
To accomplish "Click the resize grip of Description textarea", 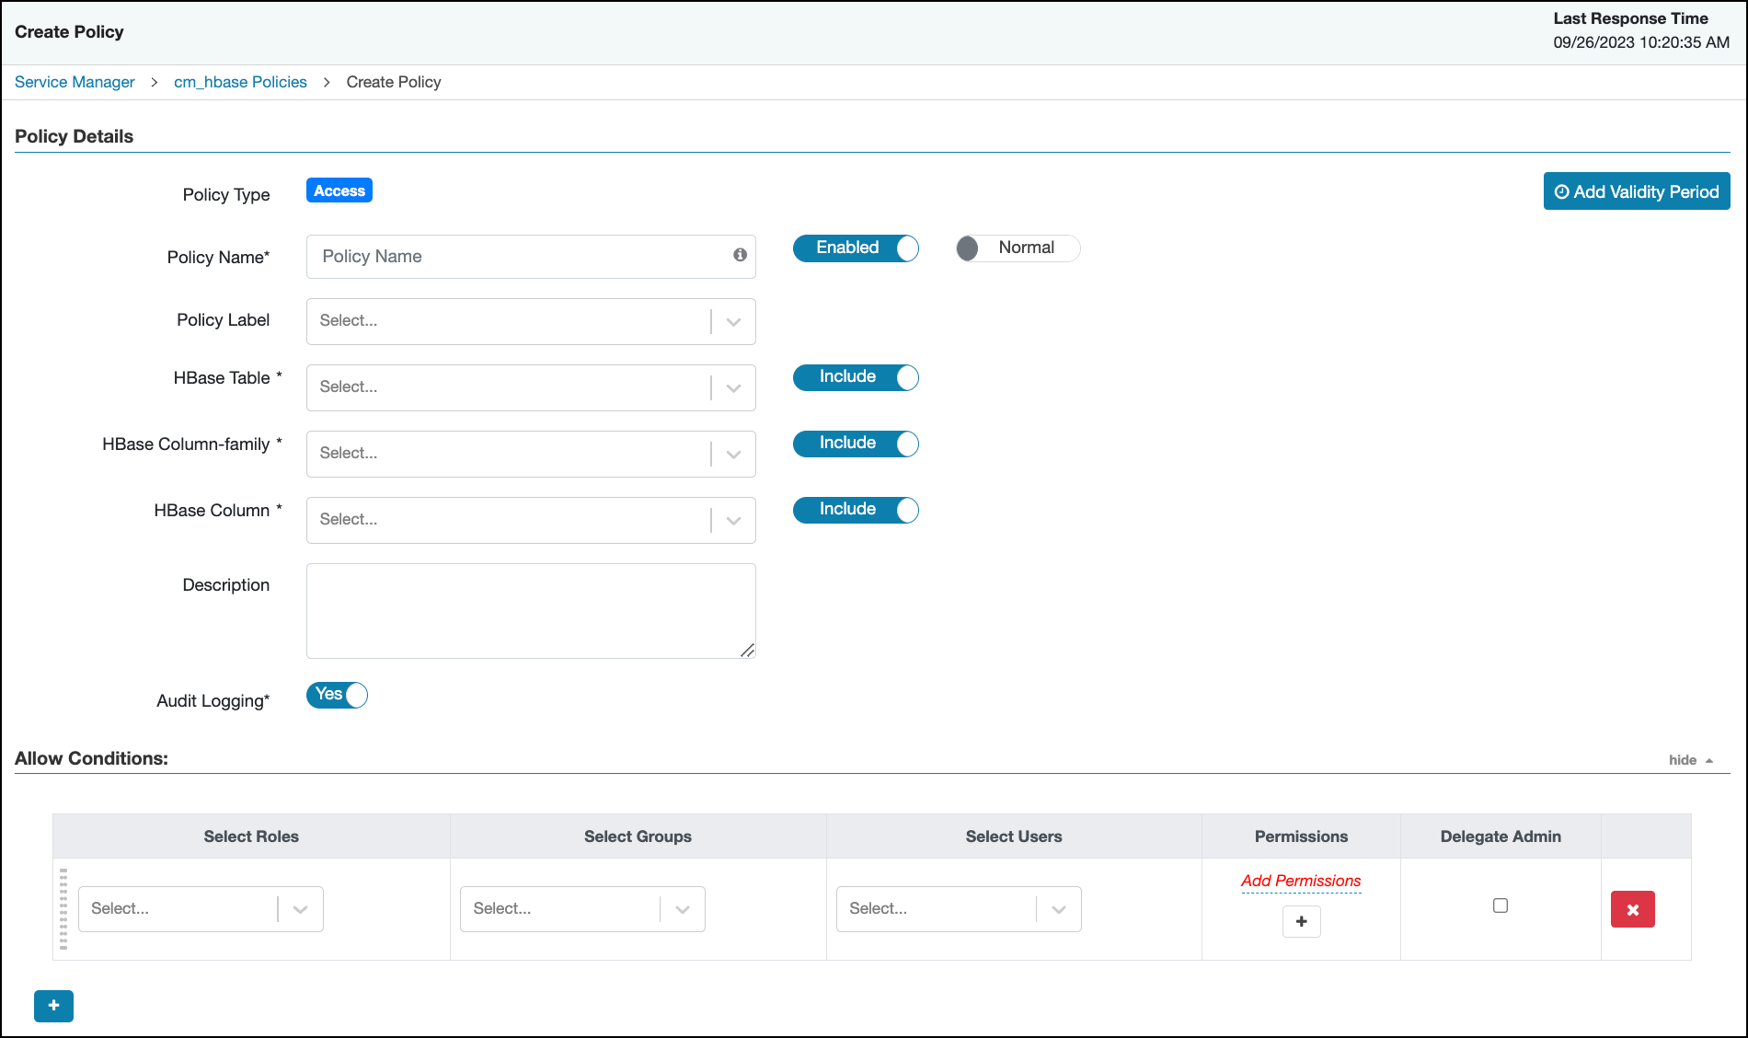I will pyautogui.click(x=748, y=651).
